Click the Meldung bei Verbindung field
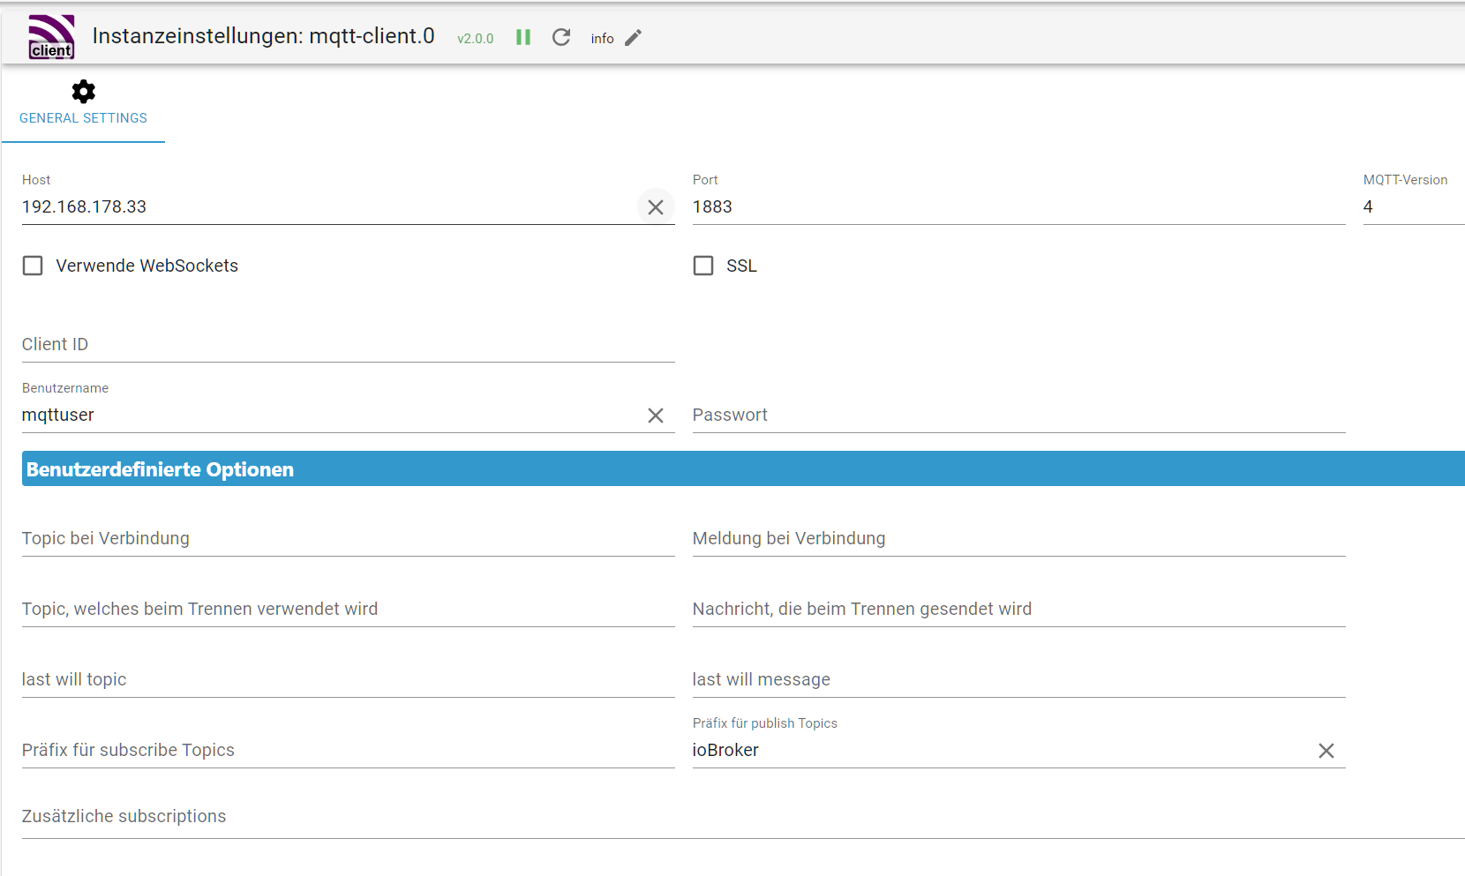 pos(1019,539)
